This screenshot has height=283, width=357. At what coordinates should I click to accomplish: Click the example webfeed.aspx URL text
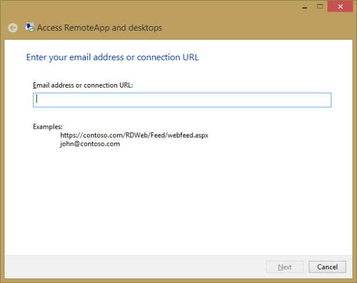click(x=134, y=135)
